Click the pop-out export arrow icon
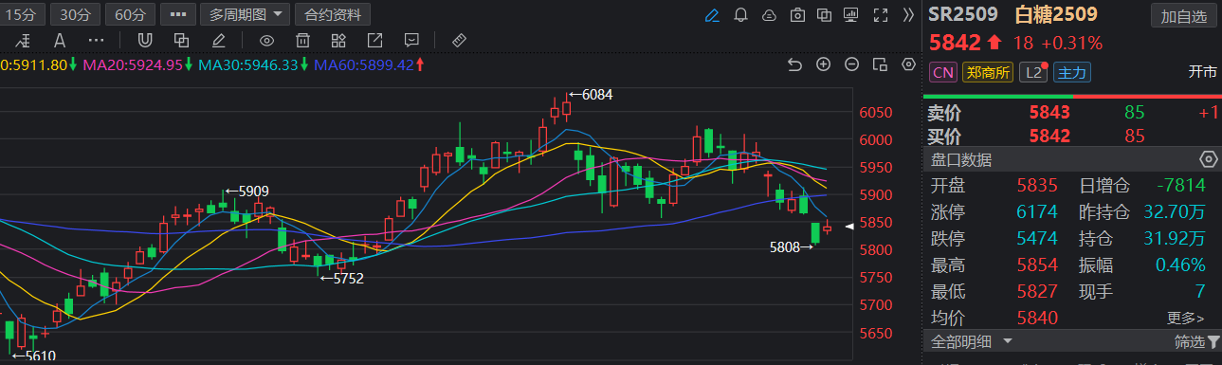The width and height of the screenshot is (1222, 365). pyautogui.click(x=374, y=41)
